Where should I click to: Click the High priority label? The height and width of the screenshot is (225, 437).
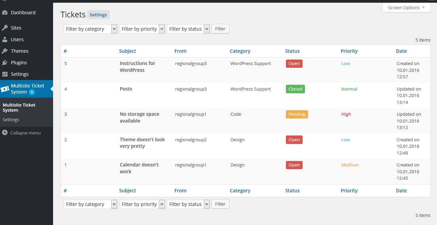pyautogui.click(x=346, y=114)
